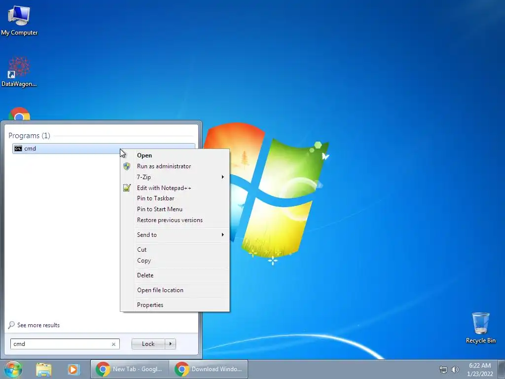Image resolution: width=505 pixels, height=379 pixels.
Task: Select the Chrome desktop icon behind Start menu
Action: (19, 114)
